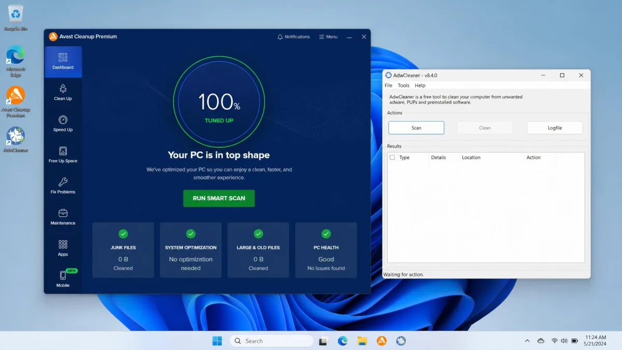Select the Recycle Bin desktop icon
The width and height of the screenshot is (622, 350).
click(16, 18)
